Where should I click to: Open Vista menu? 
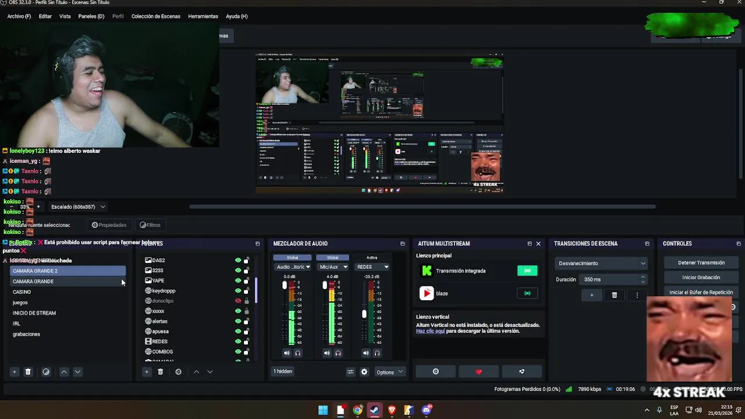[x=65, y=16]
